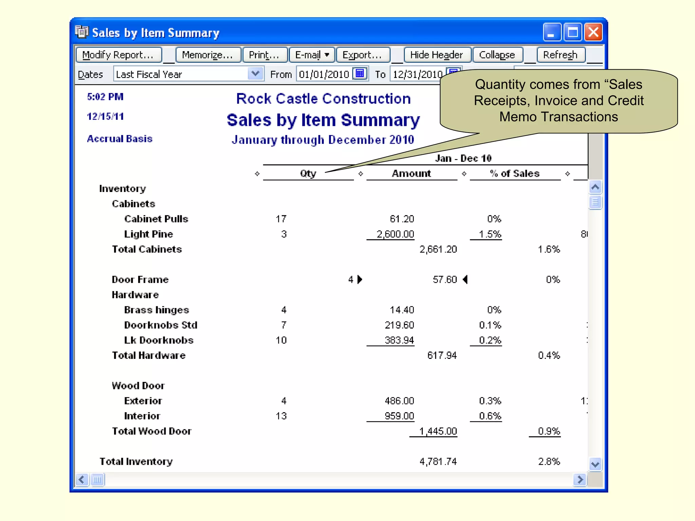The image size is (695, 521).
Task: Click the Rock Castle Construction report title
Action: (x=323, y=99)
